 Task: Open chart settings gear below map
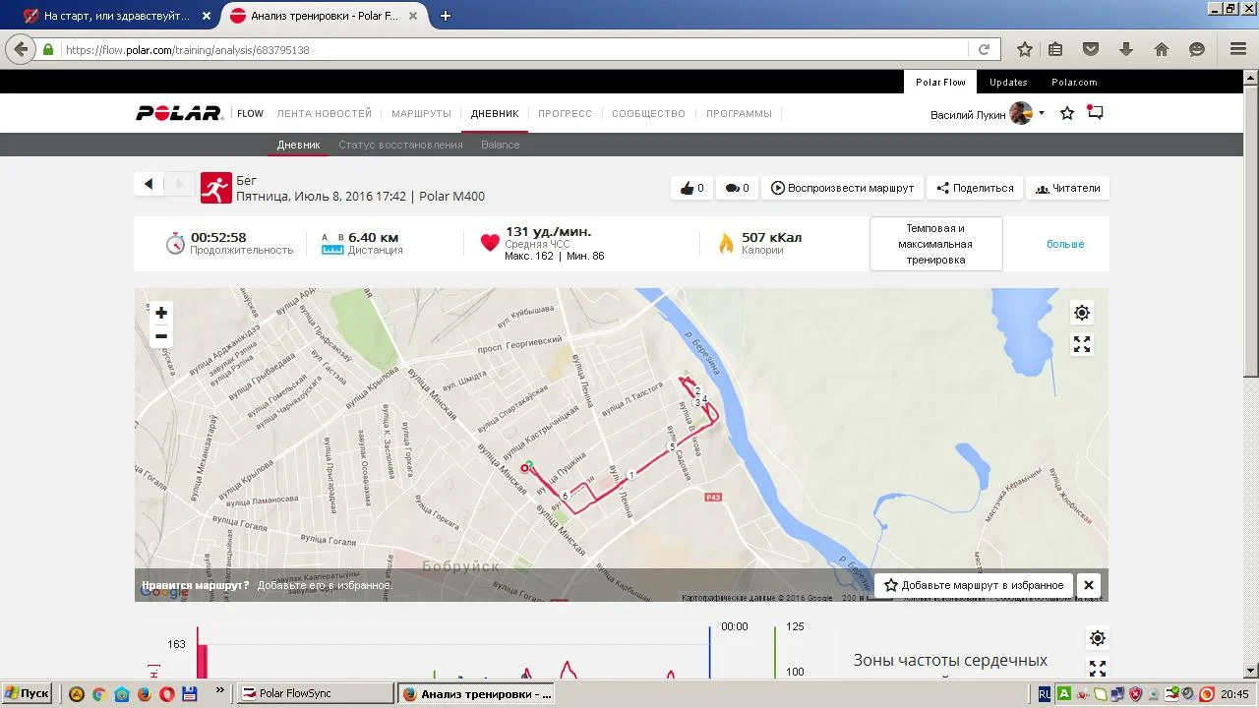tap(1098, 638)
